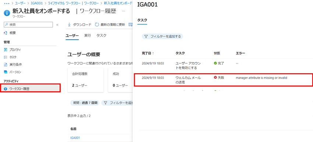The height and width of the screenshot is (142, 313).
Task: Click the エラー column header
Action: click(x=240, y=53)
